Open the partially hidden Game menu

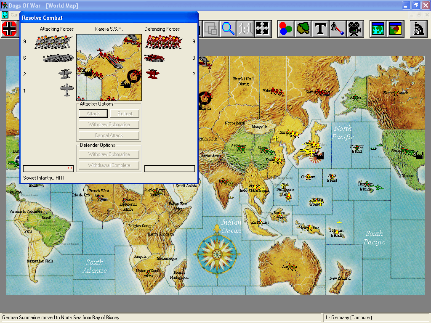(15, 15)
